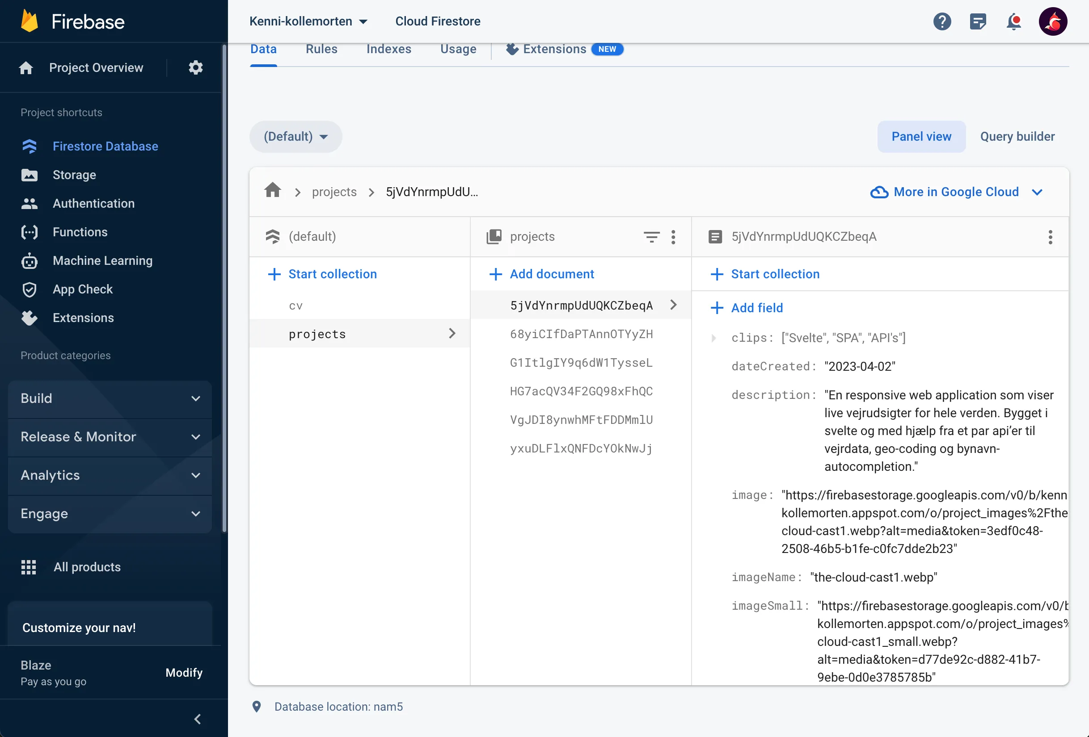Screen dimensions: 1089x737
Task: Open document yxuDLFlxQNFDcYOkNwJj
Action: pos(581,448)
